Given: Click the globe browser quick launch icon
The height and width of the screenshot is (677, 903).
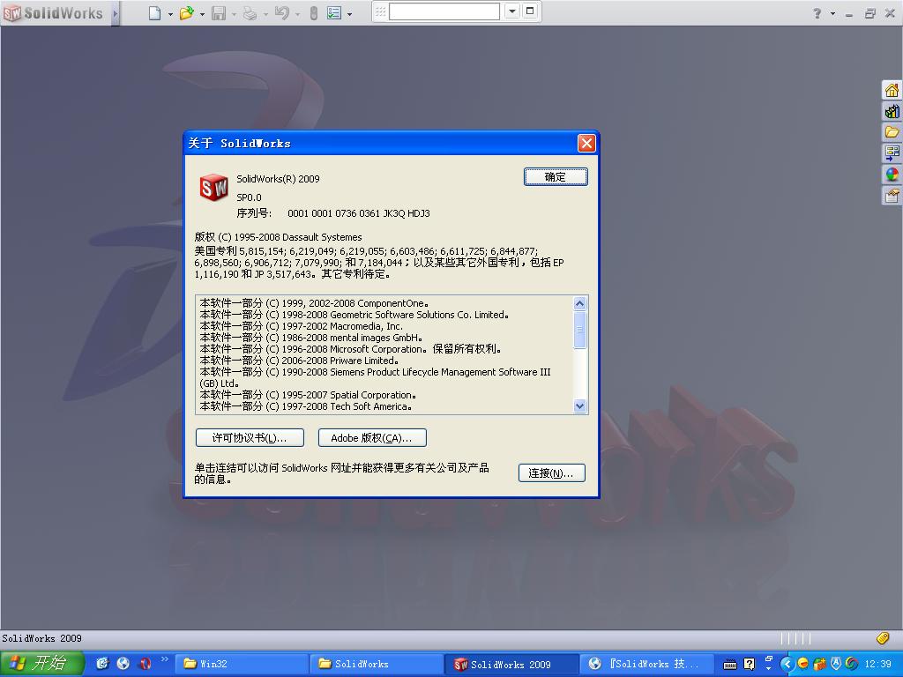Looking at the screenshot, I should (123, 663).
